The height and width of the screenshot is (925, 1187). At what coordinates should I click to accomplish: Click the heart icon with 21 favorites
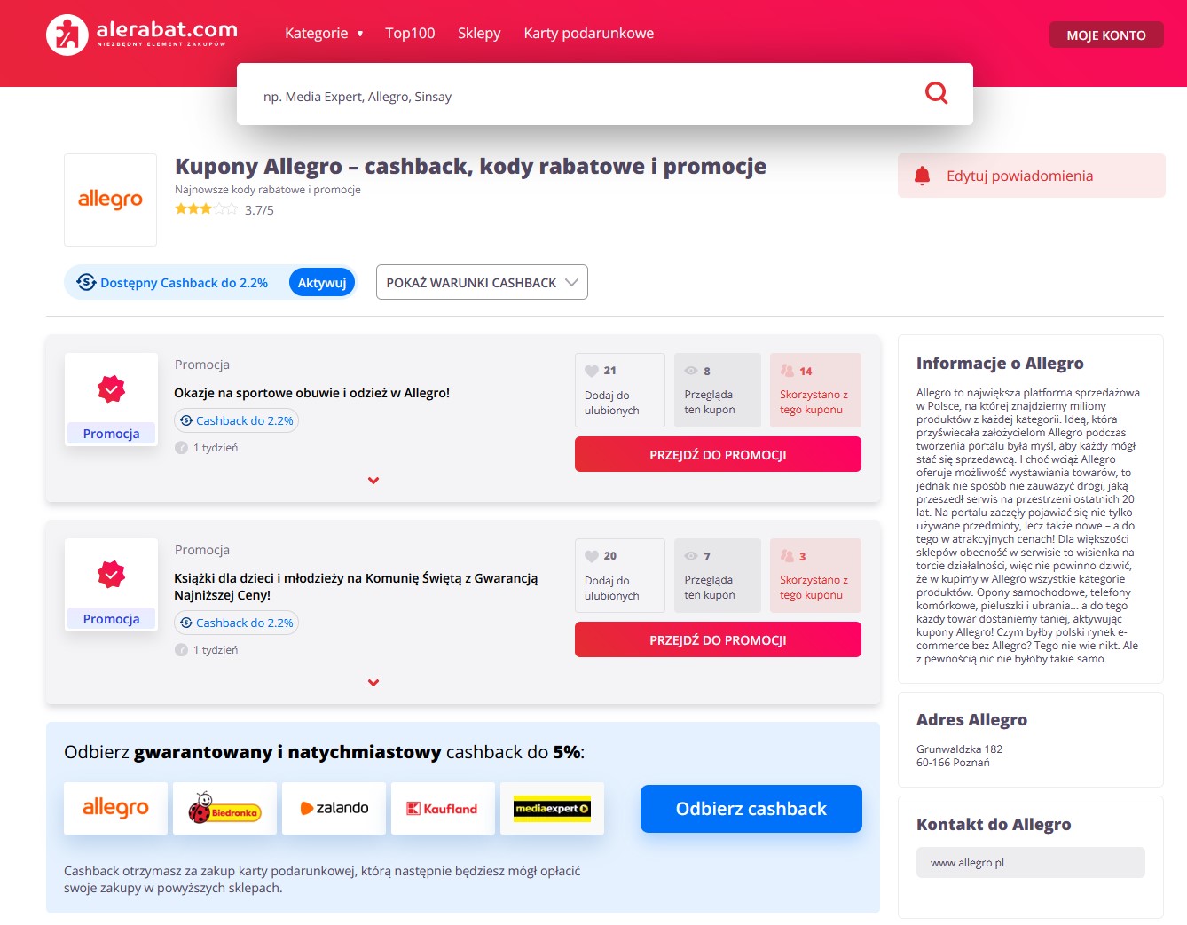pyautogui.click(x=592, y=371)
